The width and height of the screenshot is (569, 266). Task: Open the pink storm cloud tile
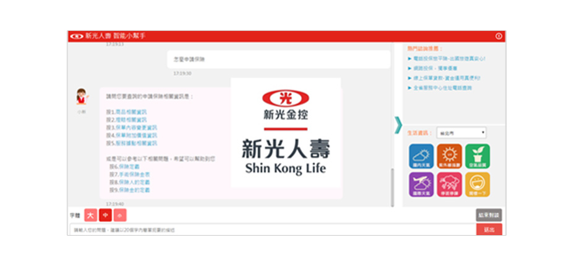[x=449, y=185]
